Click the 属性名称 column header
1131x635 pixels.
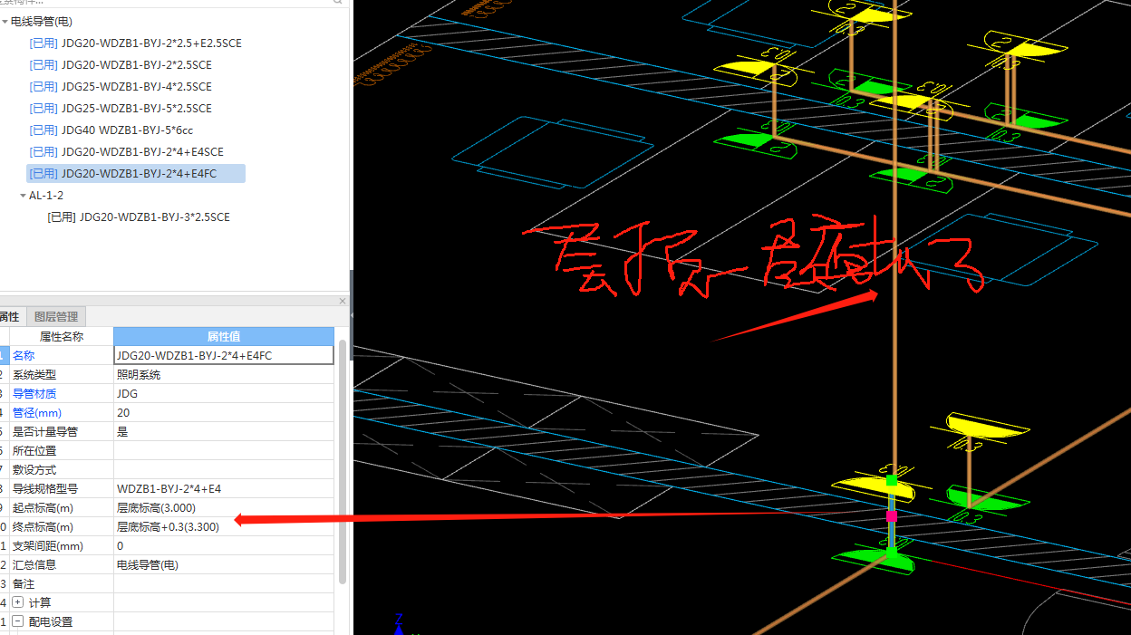62,336
